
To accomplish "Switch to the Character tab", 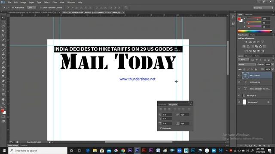I will click(162, 104).
